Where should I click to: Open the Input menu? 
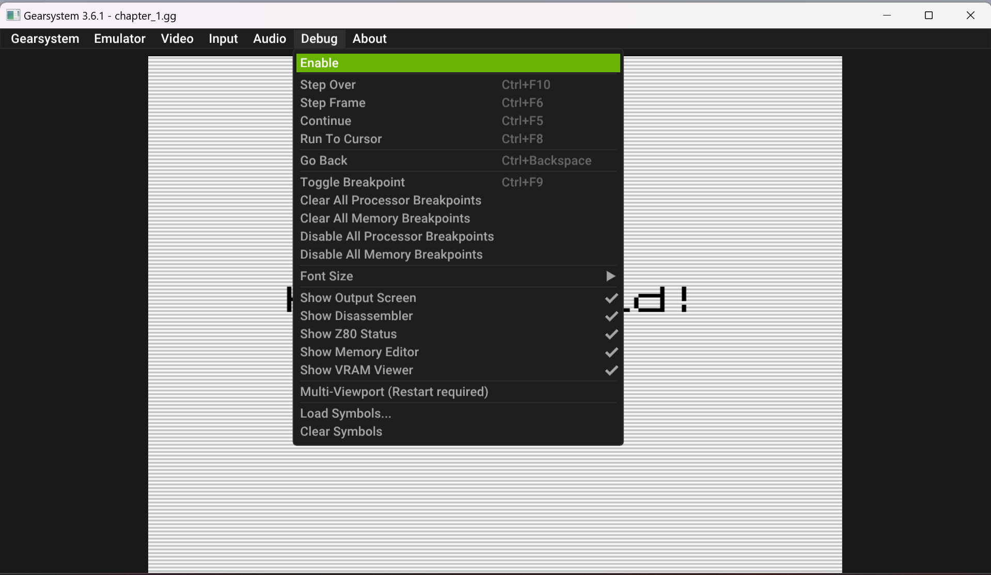[223, 39]
